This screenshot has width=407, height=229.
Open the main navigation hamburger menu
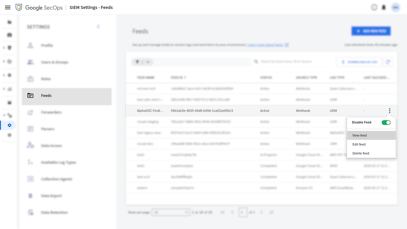pyautogui.click(x=8, y=7)
